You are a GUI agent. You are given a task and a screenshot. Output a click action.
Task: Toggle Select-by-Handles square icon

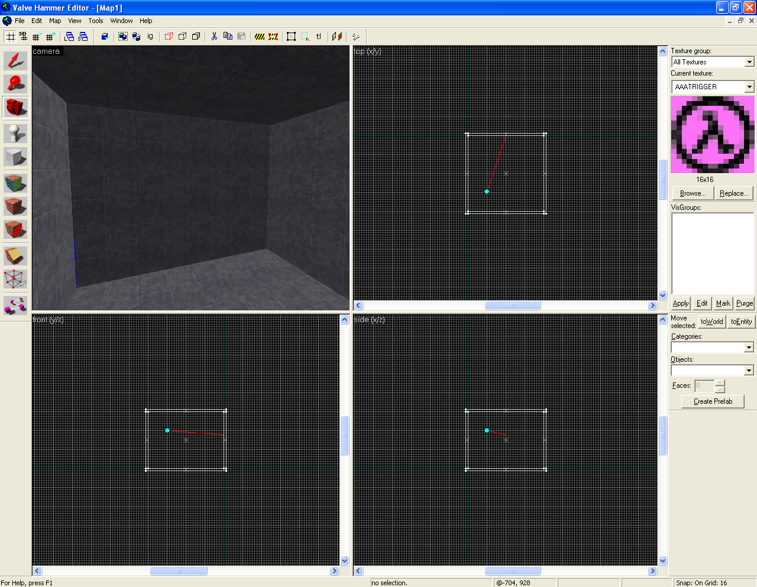[x=292, y=37]
